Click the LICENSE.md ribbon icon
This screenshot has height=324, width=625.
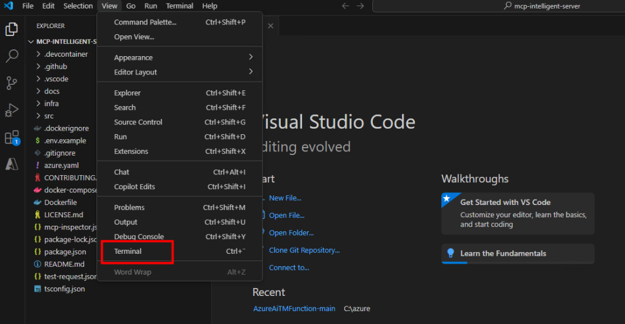(x=37, y=215)
